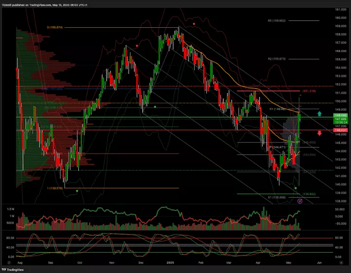Open the purple lightning event icon
This screenshot has width=351, height=273.
tap(300, 200)
